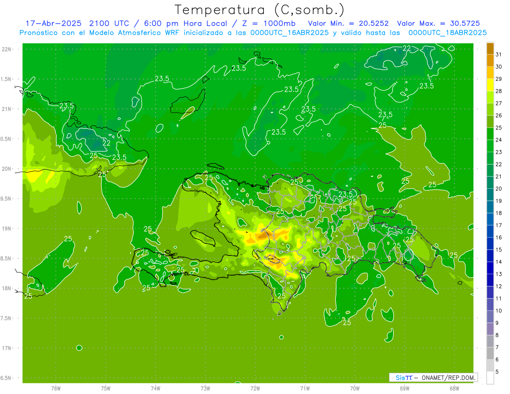Viewport: 510px width, 394px height.
Task: Click the '74W' longitude axis label
Action: pos(156,388)
